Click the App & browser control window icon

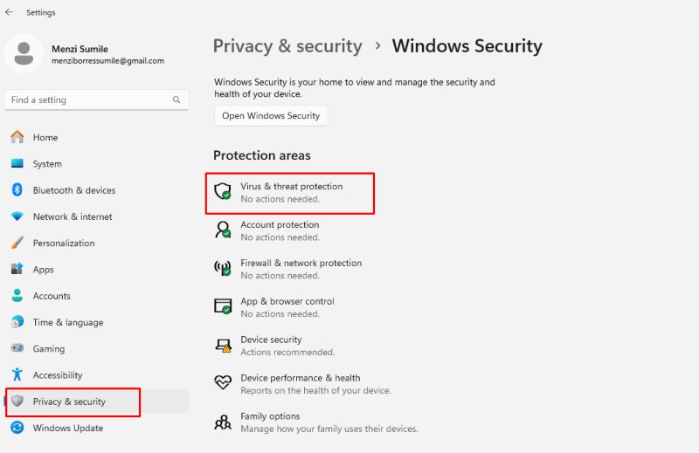click(223, 306)
